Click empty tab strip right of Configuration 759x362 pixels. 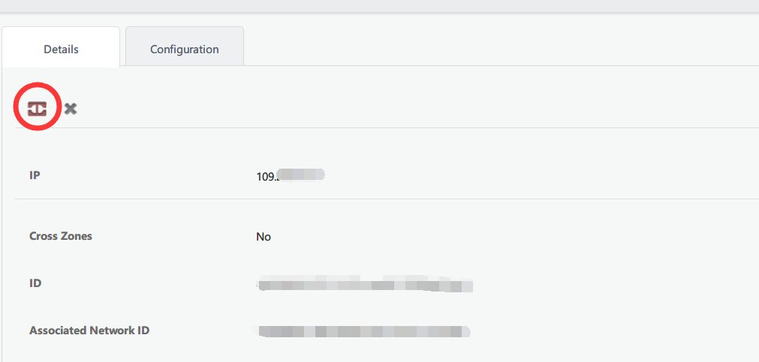501,46
